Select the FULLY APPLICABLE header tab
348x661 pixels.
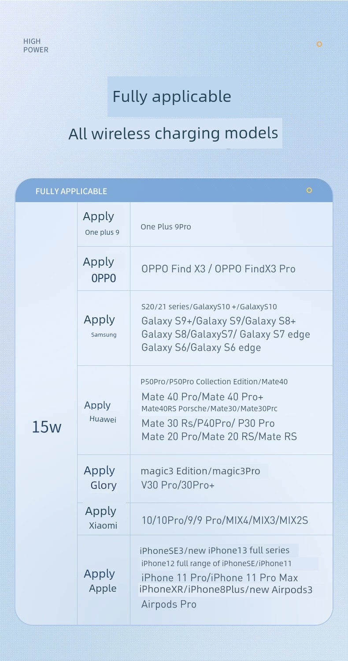(x=174, y=191)
